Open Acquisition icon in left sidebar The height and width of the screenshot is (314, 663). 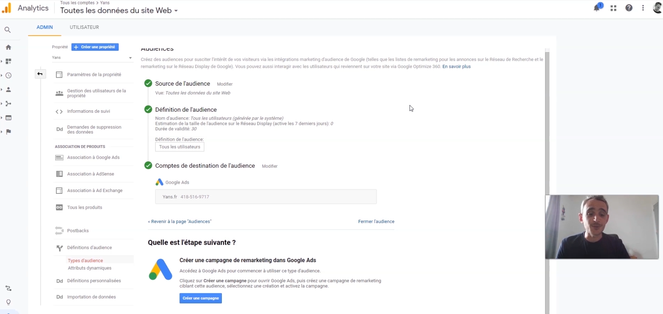tap(9, 103)
